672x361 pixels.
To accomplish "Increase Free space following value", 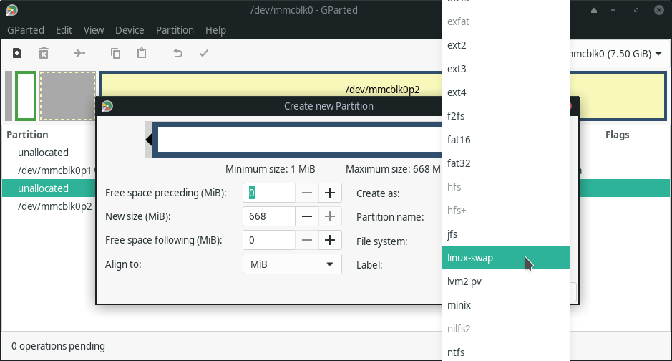I will [330, 240].
